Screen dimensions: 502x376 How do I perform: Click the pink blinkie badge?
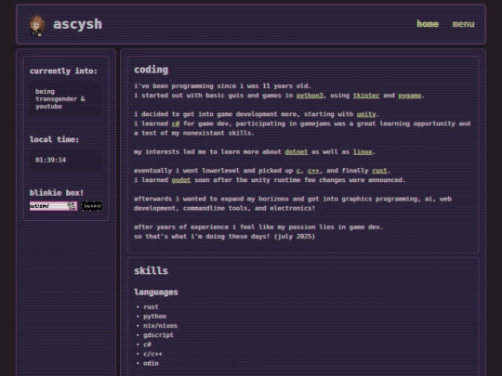(x=54, y=206)
